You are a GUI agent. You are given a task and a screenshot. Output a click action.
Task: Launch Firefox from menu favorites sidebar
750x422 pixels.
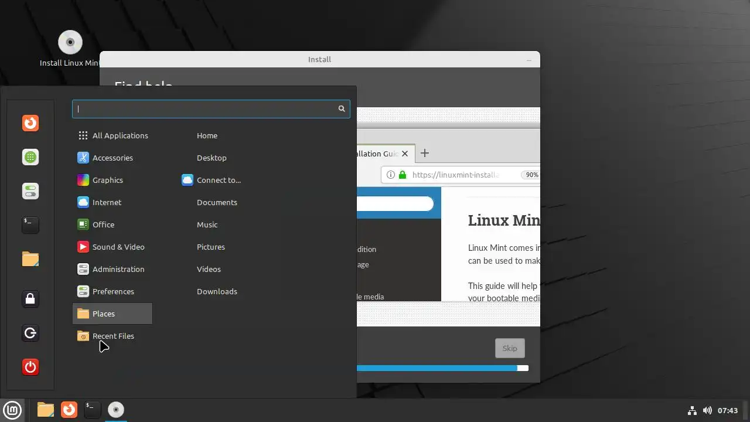[30, 123]
